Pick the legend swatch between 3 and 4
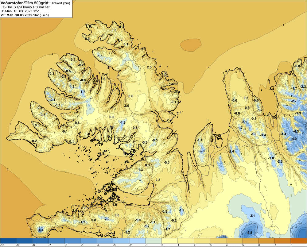 [x=218, y=241]
